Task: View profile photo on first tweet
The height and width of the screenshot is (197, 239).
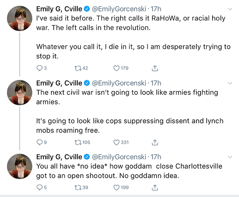Action: [20, 19]
